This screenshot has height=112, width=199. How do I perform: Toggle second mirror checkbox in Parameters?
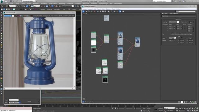[x=184, y=29]
